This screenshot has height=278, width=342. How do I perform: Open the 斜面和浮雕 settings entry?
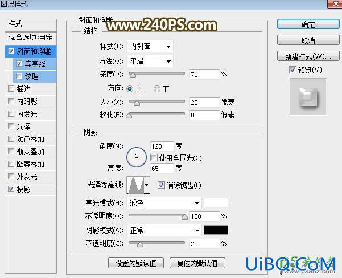[34, 51]
